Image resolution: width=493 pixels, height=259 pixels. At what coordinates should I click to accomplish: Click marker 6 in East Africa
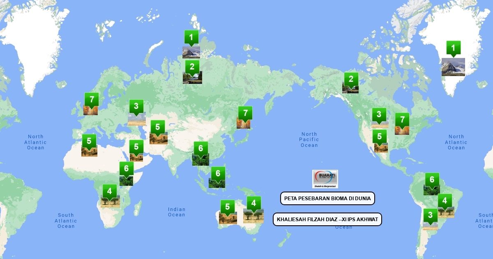(x=126, y=169)
